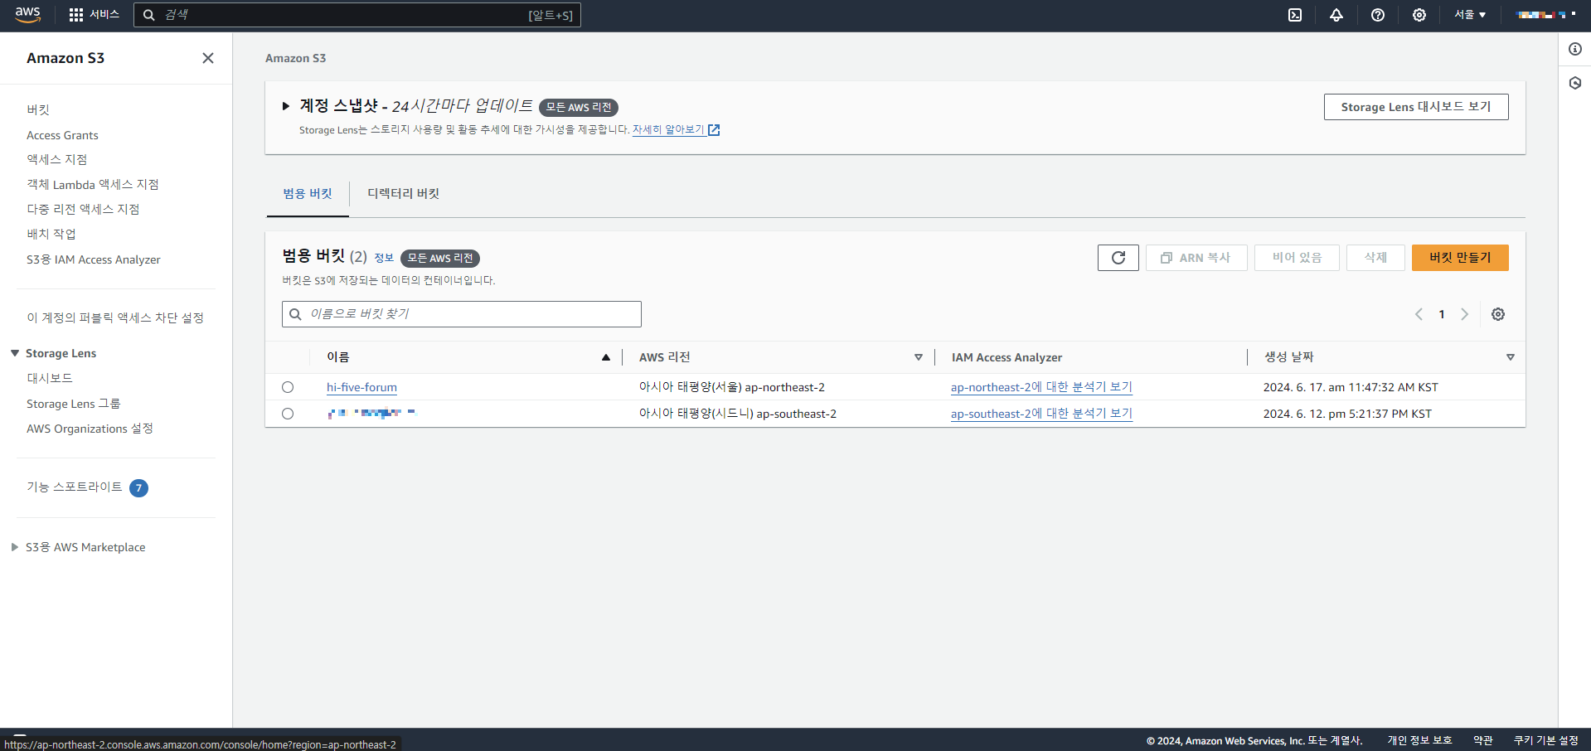1591x751 pixels.
Task: Click the 자세히 알아보기 link
Action: click(x=668, y=130)
